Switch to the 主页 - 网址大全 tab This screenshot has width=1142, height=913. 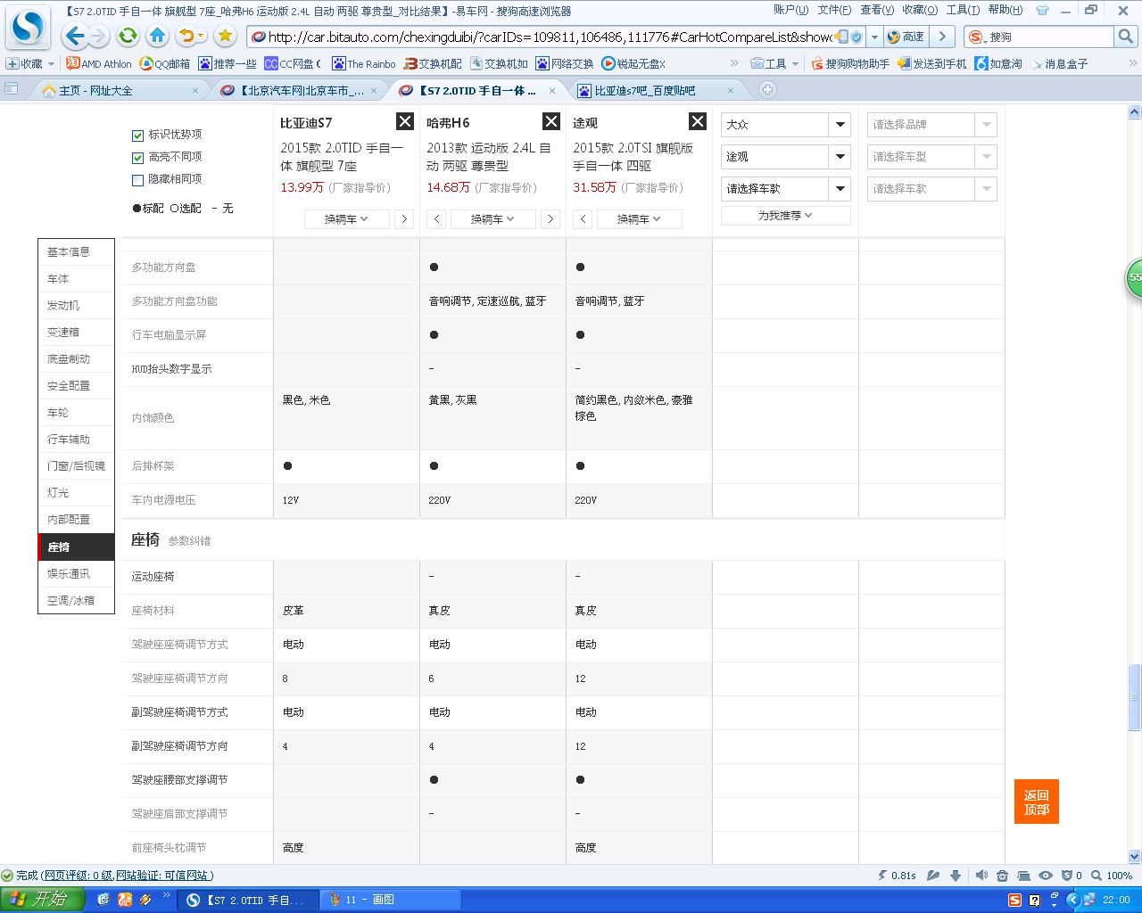(x=120, y=90)
